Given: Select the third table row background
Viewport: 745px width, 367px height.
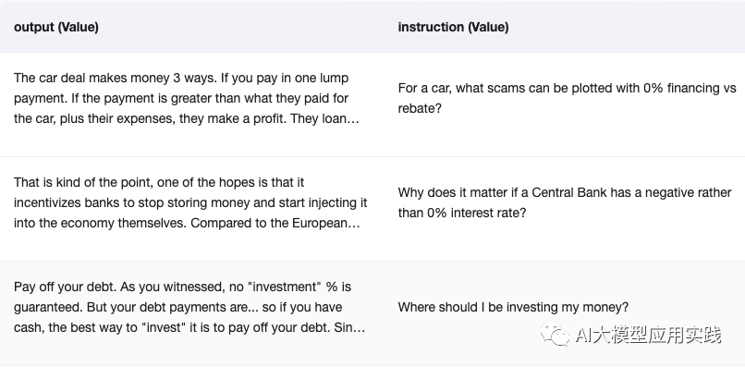Looking at the screenshot, I should pyautogui.click(x=372, y=312).
